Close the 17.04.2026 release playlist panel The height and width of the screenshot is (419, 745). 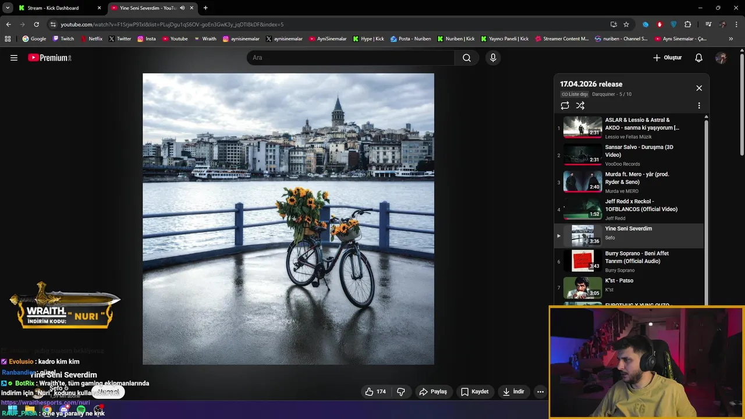coord(699,88)
